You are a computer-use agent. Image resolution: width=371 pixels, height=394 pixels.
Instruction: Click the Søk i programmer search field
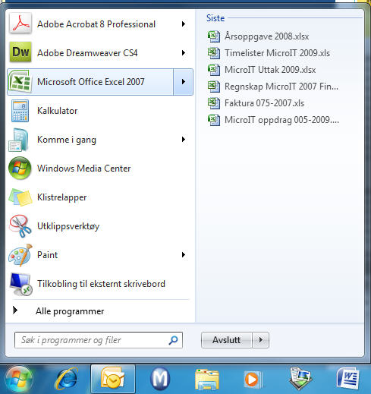pyautogui.click(x=99, y=340)
